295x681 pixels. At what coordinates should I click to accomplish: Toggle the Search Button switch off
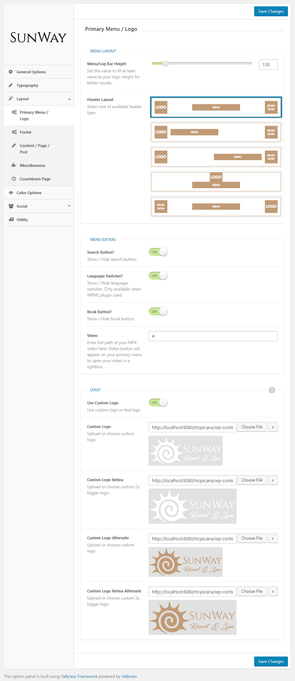tap(158, 252)
